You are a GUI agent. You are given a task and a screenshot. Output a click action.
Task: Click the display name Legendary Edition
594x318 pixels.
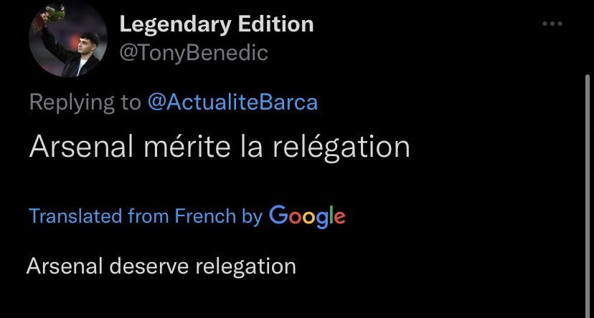216,24
